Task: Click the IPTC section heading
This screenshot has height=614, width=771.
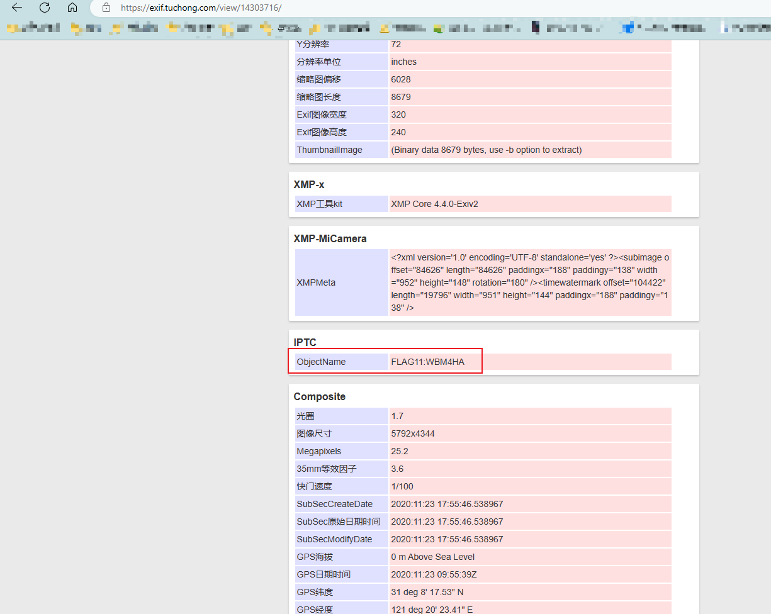Action: click(305, 342)
